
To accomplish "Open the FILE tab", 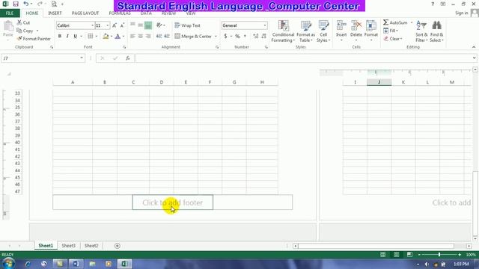I will click(x=10, y=13).
